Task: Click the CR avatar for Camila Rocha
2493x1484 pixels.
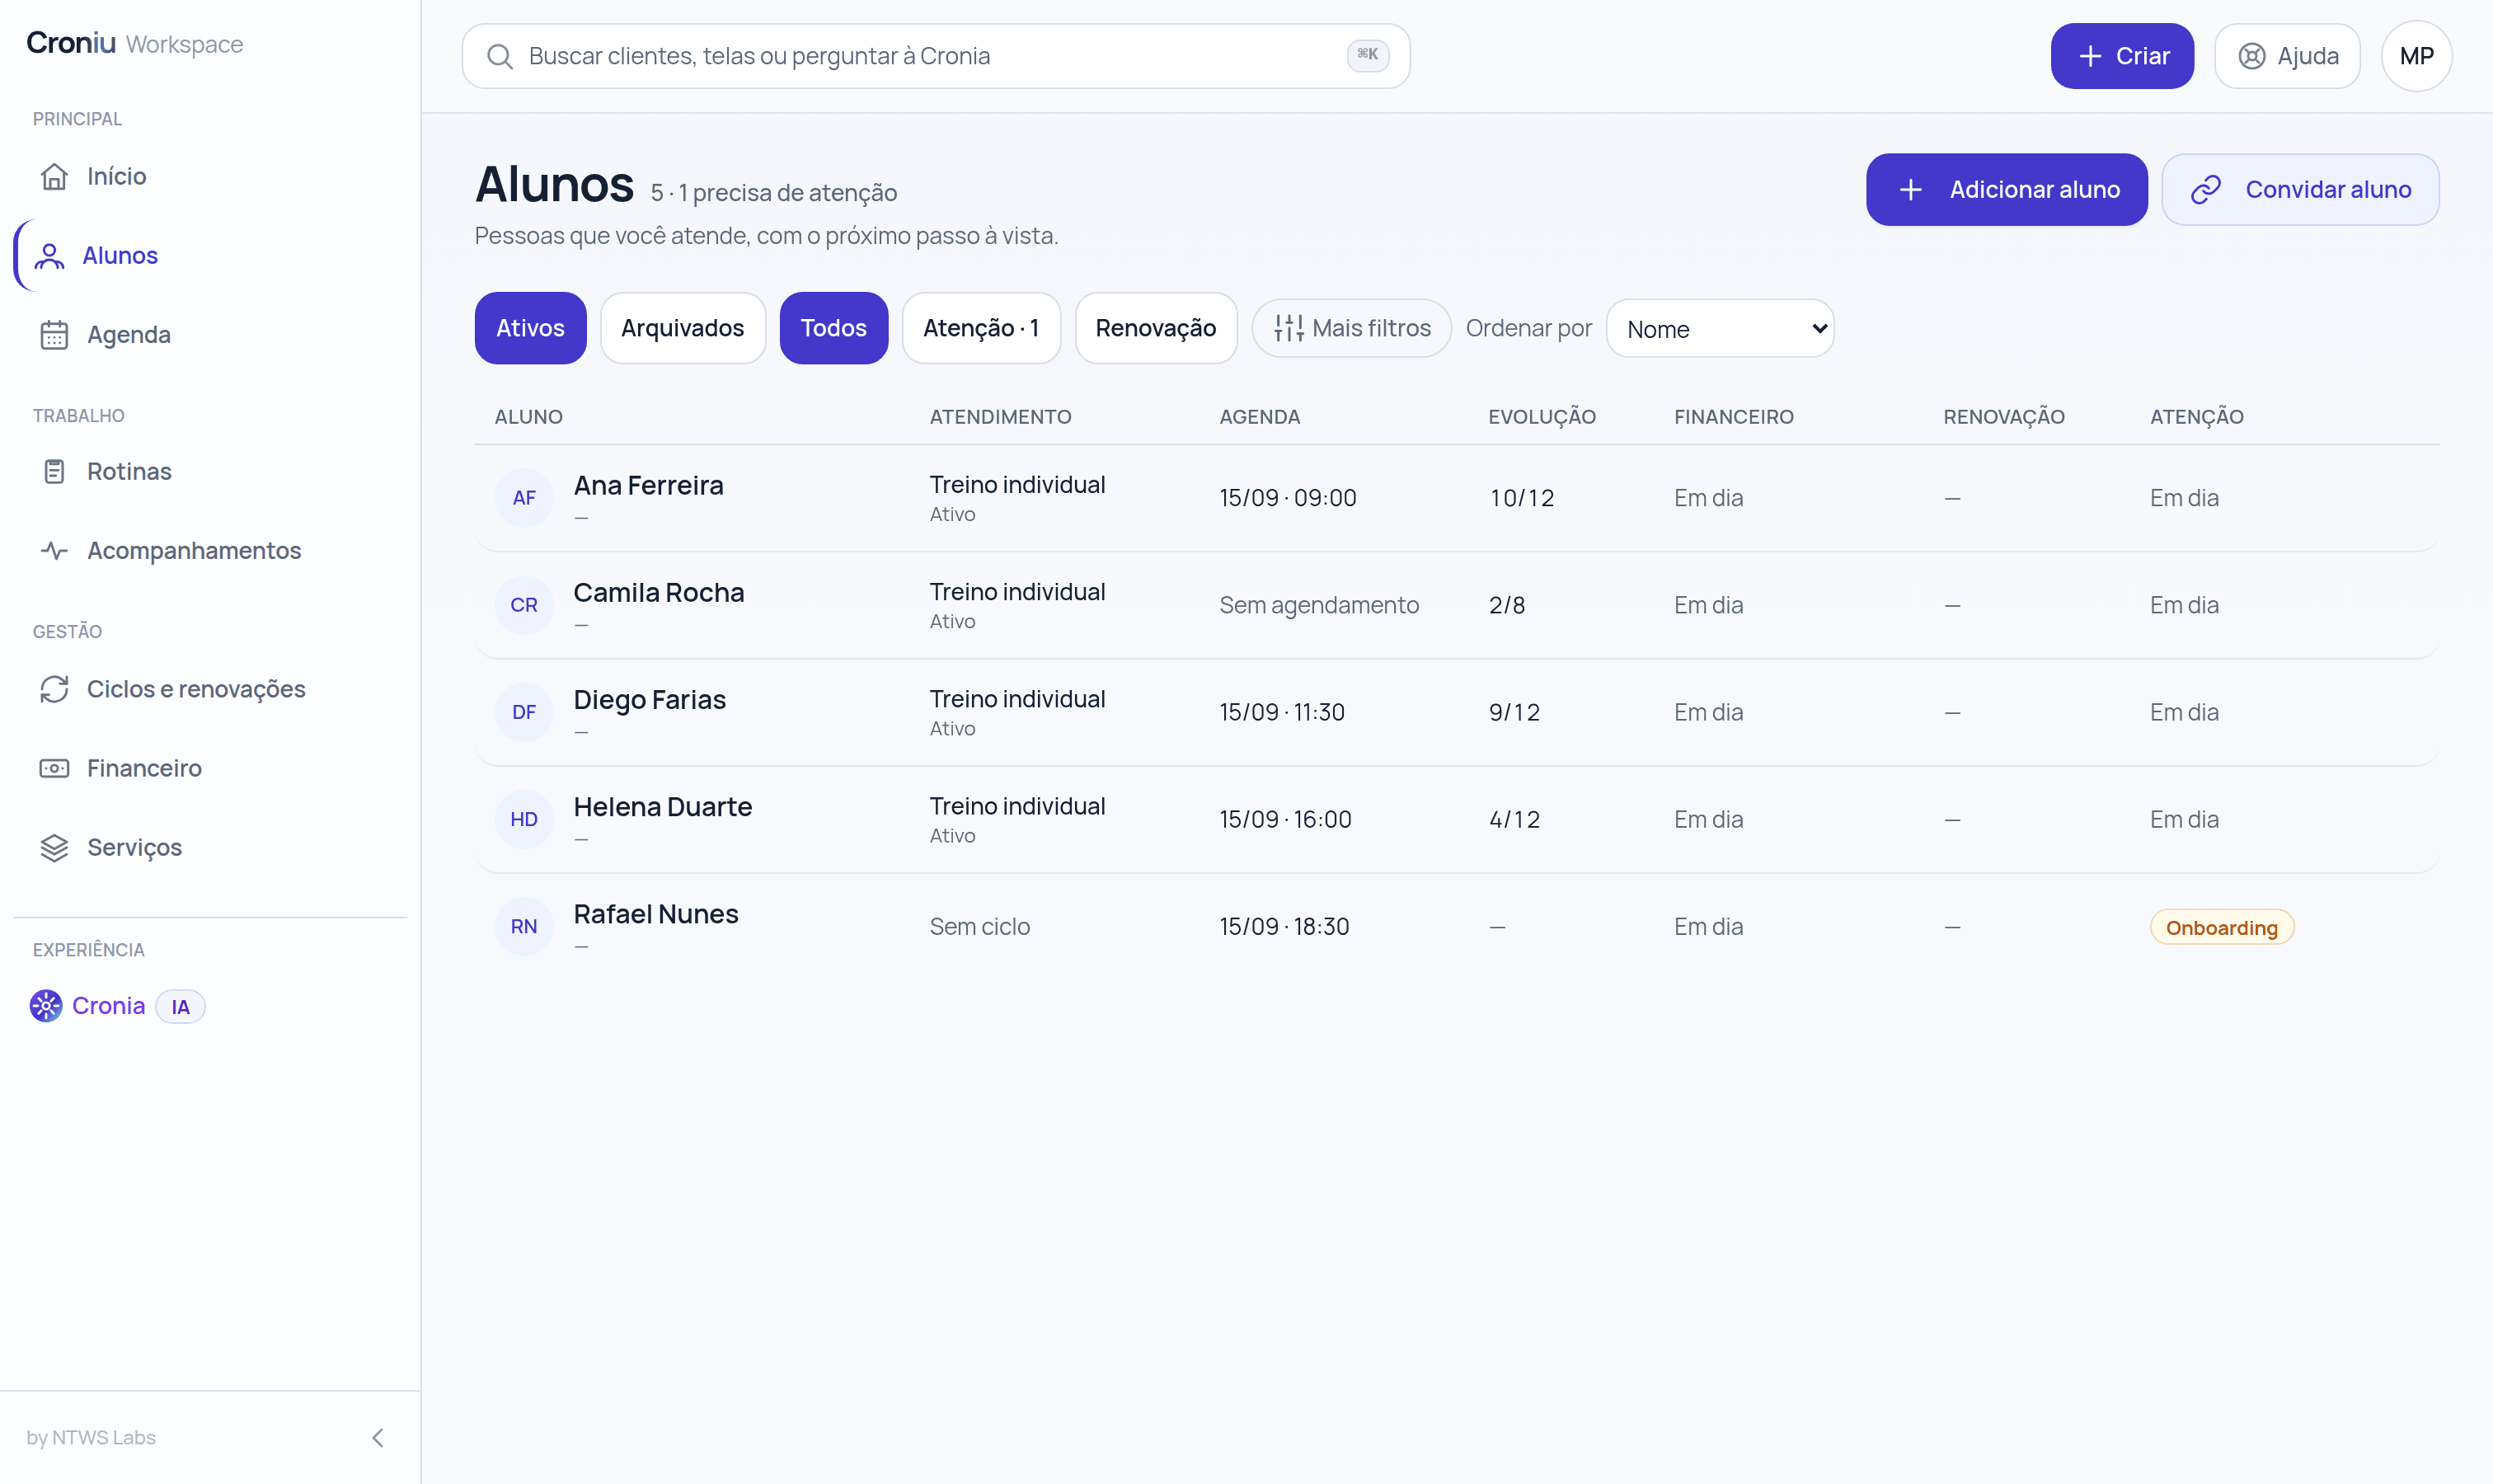Action: click(524, 605)
